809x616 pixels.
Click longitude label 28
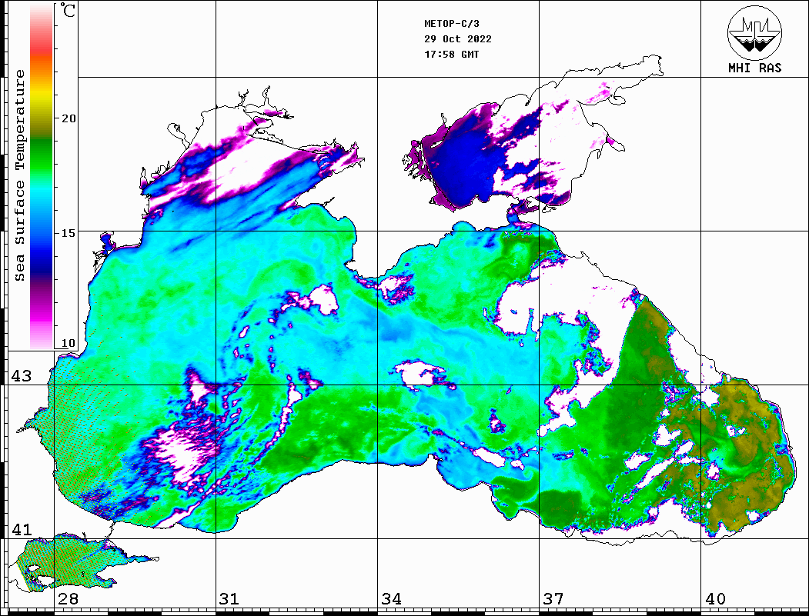(x=68, y=599)
